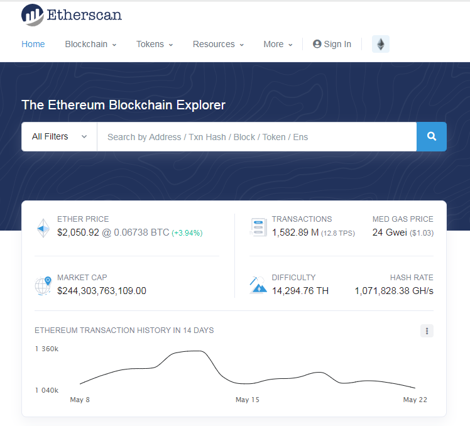470x426 pixels.
Task: Expand the Tokens menu
Action: pos(155,44)
